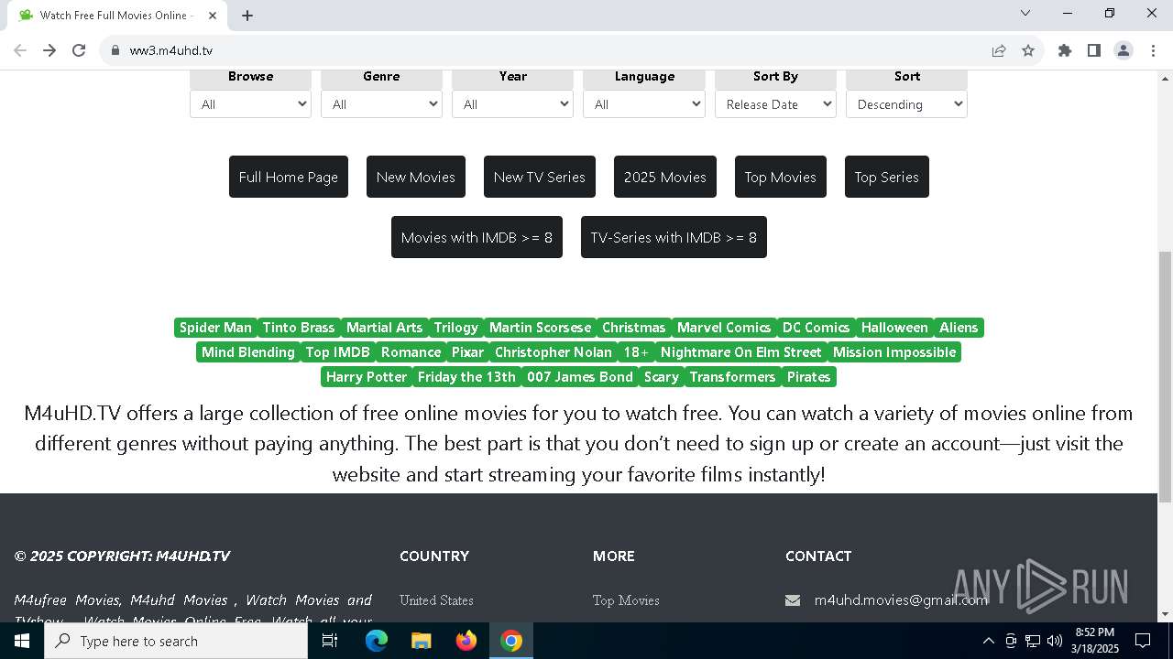
Task: Open the Sort Descending dropdown
Action: pos(906,104)
